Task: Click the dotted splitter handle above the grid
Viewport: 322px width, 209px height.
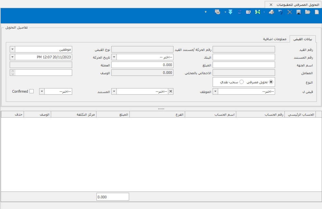Action: 161,109
